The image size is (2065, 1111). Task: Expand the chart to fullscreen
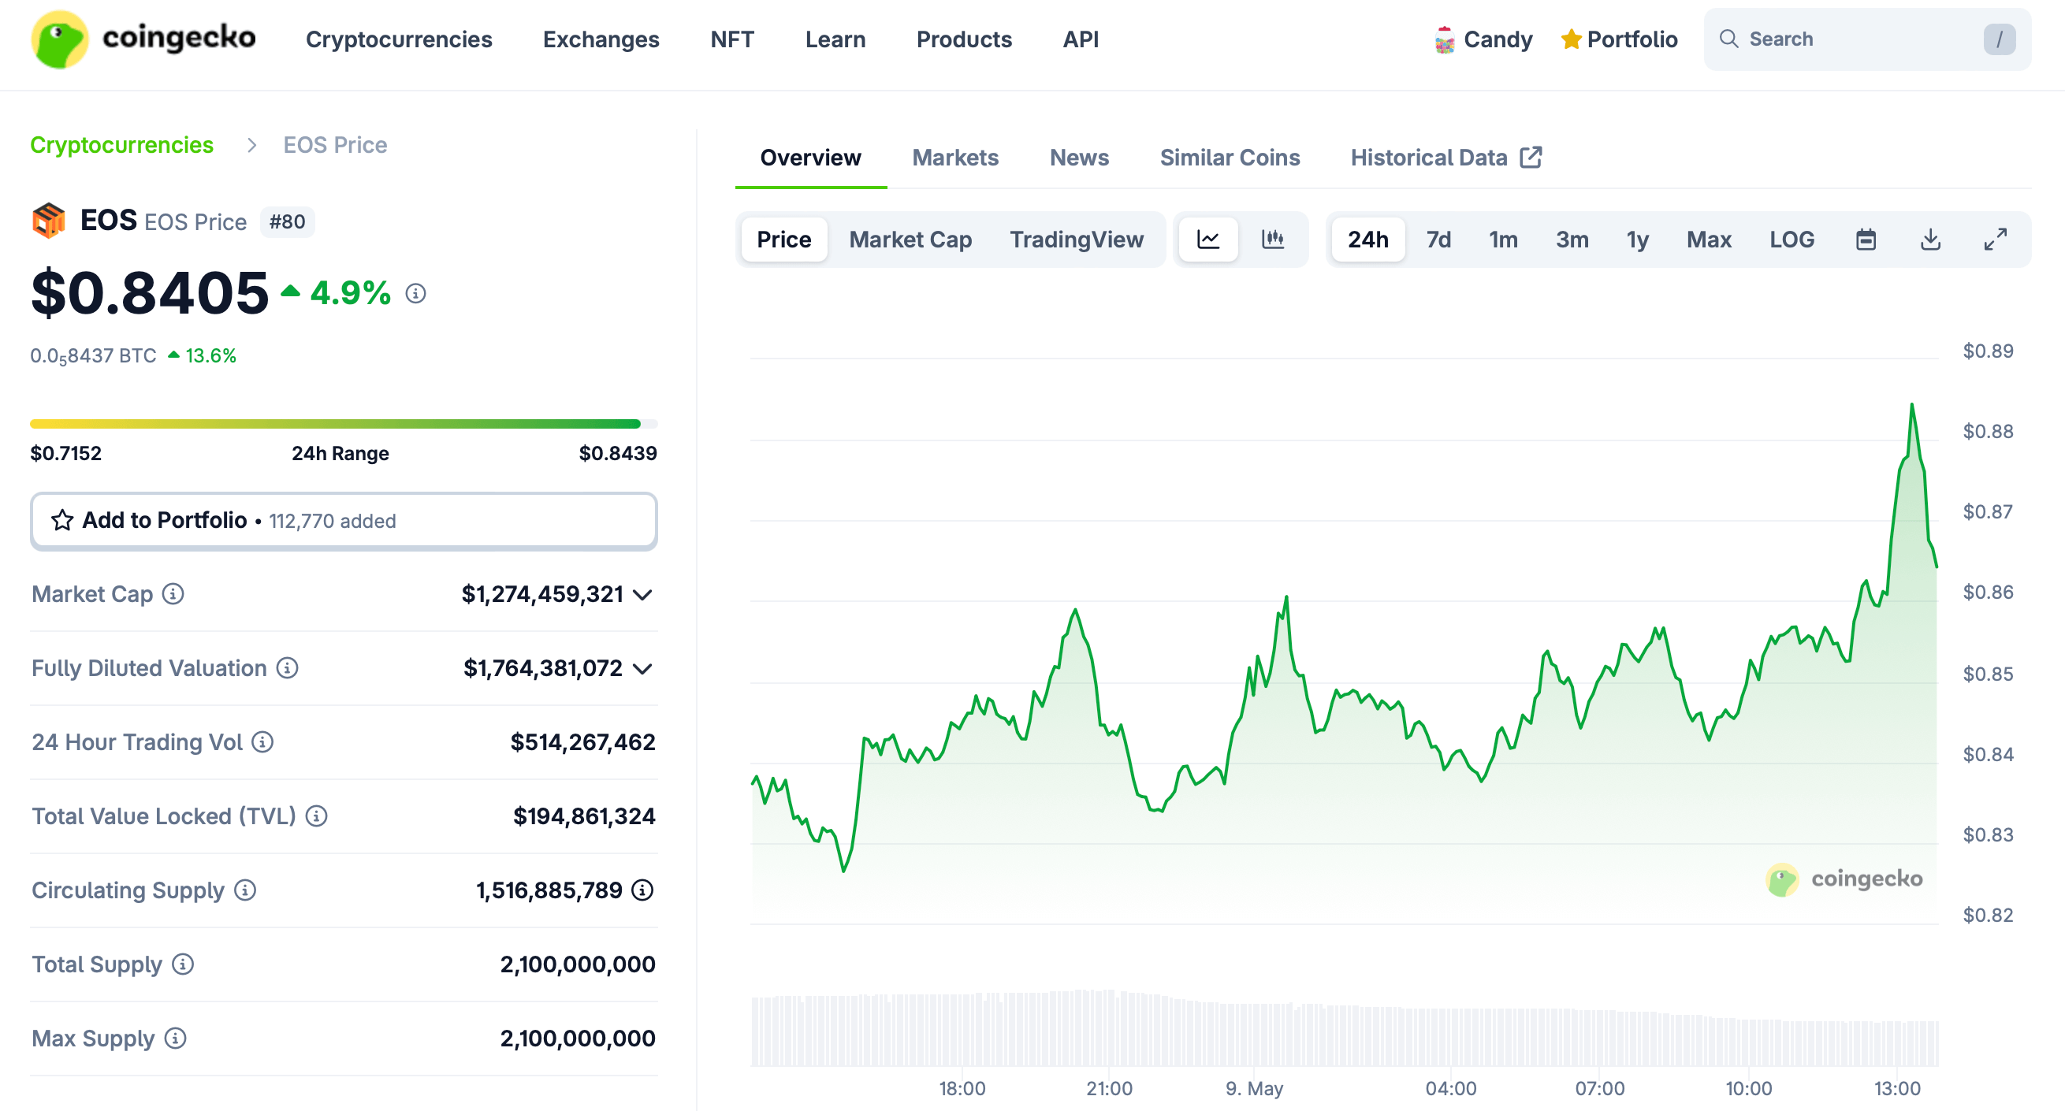(x=1996, y=239)
